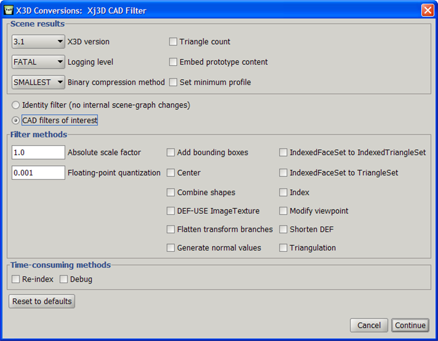The image size is (438, 341).
Task: Toggle Flatten transform branches checkbox
Action: point(171,229)
